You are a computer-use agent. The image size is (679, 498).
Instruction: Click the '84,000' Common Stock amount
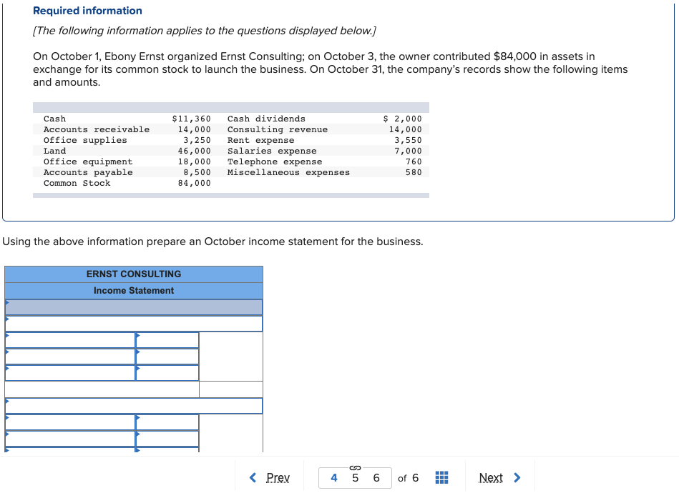(x=194, y=184)
